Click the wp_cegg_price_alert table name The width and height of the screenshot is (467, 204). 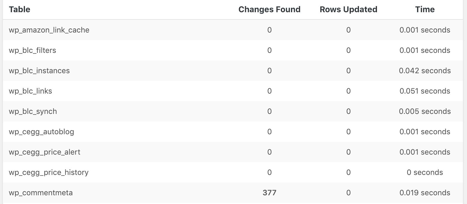point(44,152)
